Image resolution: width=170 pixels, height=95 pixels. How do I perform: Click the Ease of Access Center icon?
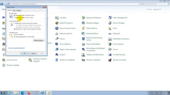pos(57,28)
